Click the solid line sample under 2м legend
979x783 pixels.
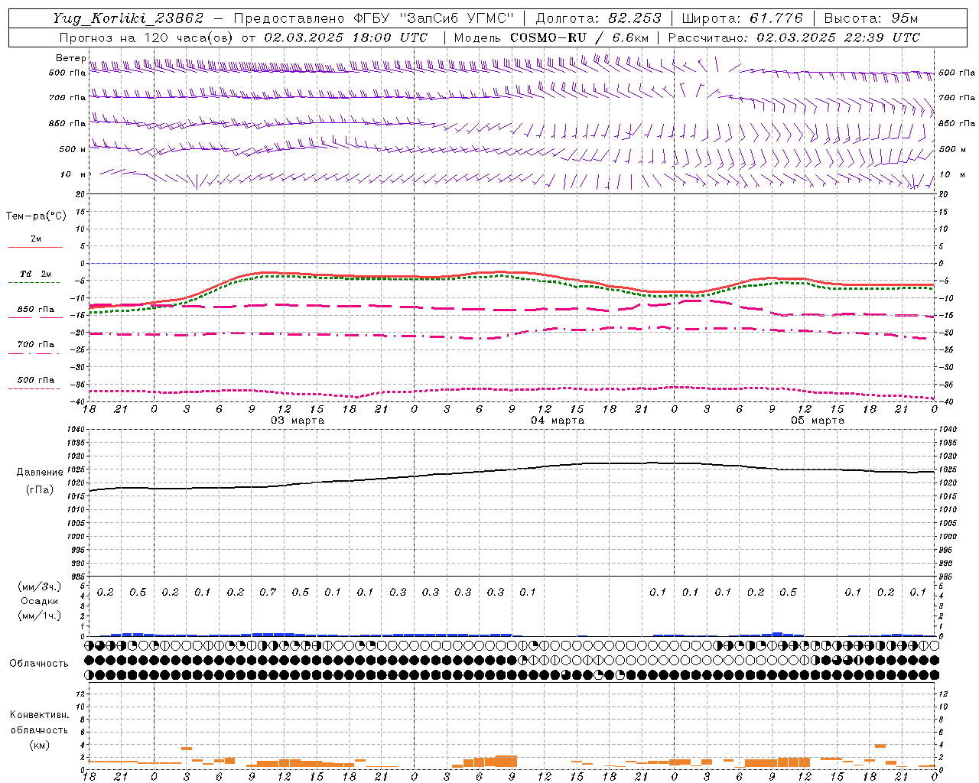click(35, 248)
